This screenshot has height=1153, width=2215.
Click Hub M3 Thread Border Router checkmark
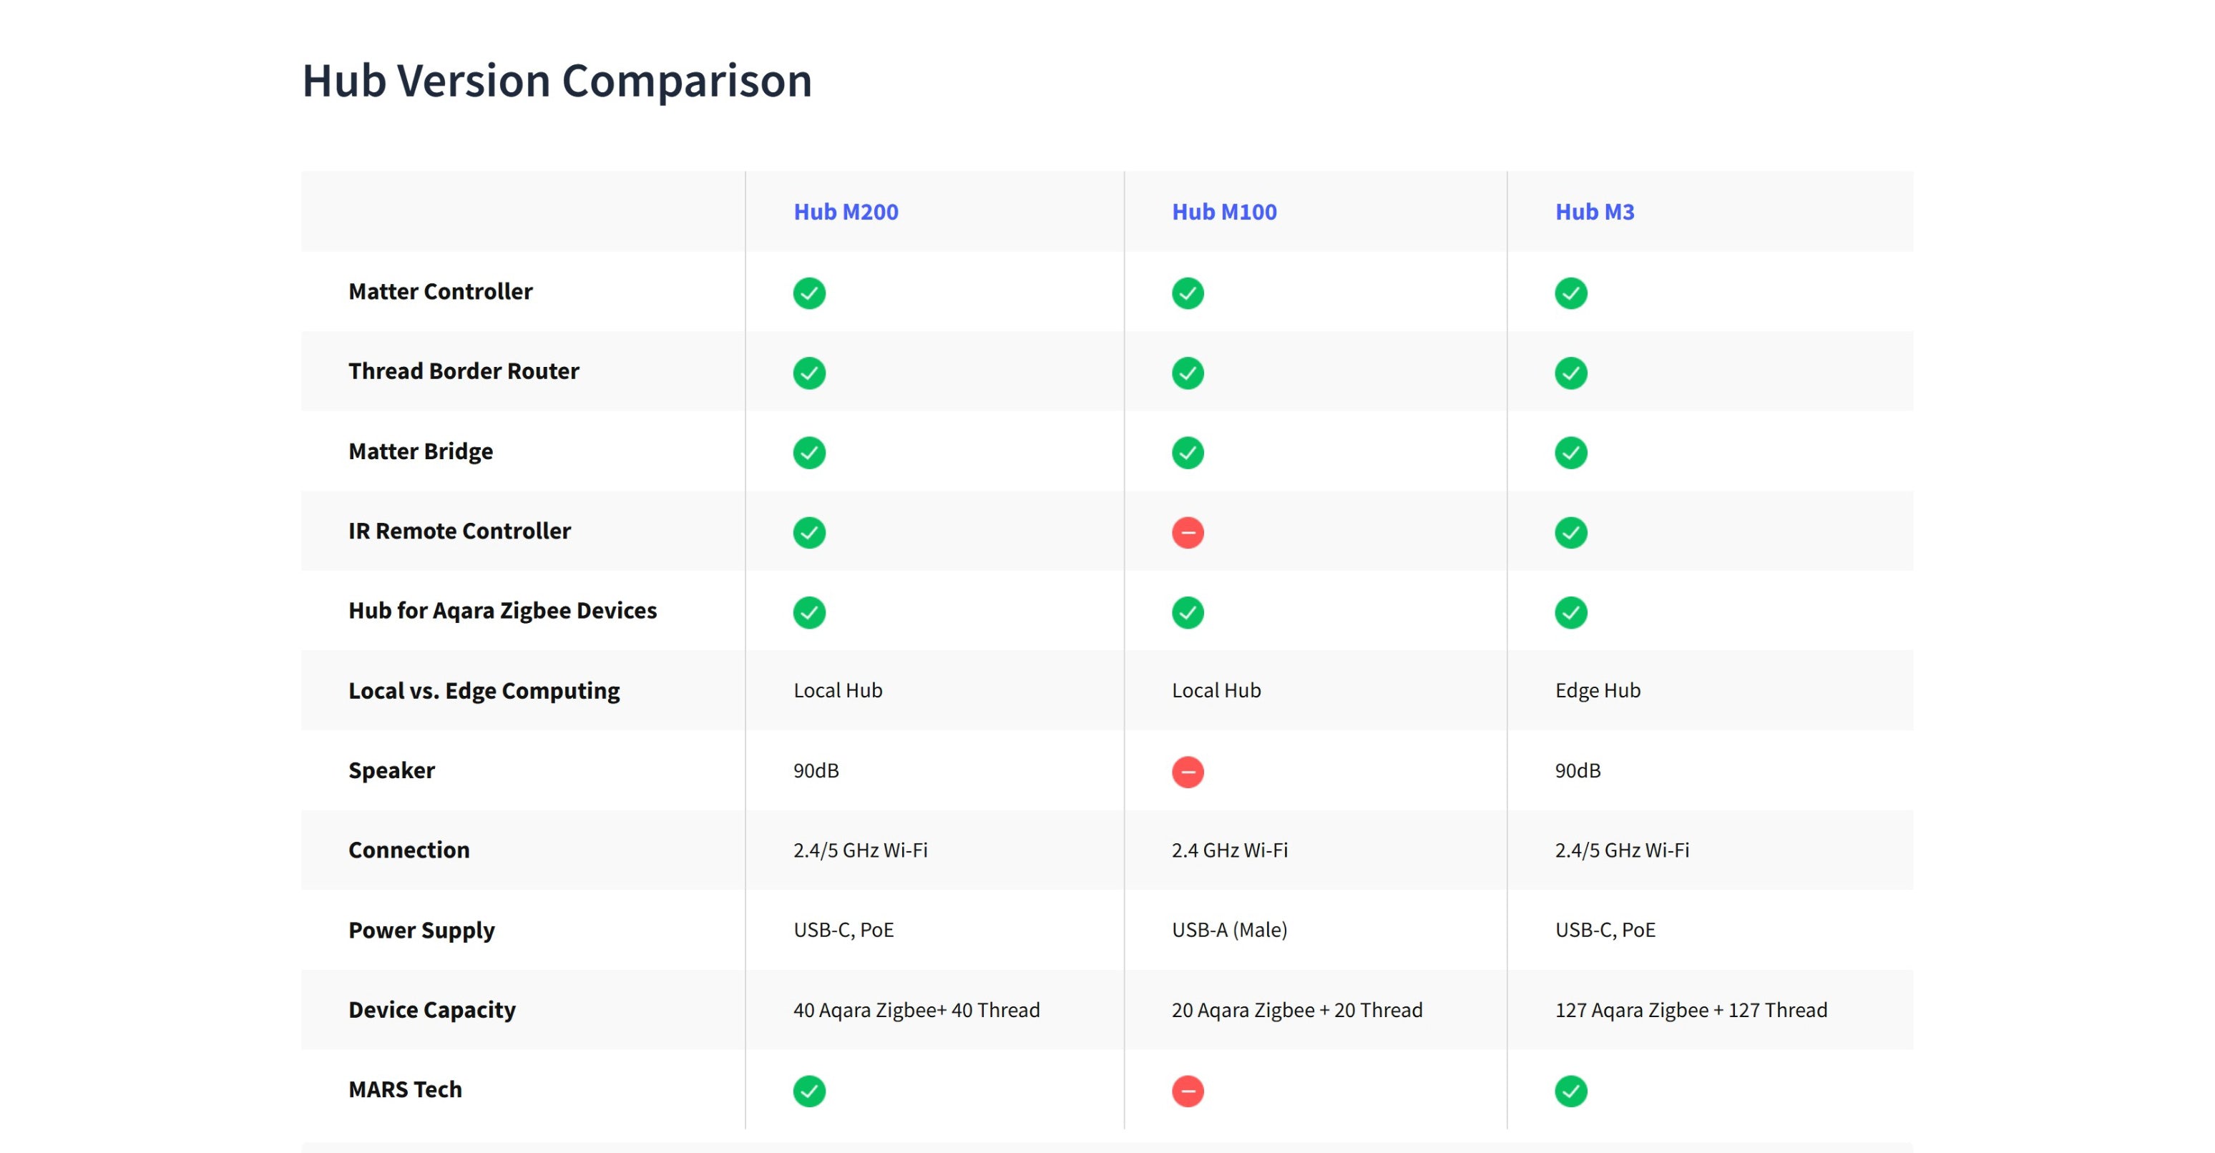click(1570, 373)
